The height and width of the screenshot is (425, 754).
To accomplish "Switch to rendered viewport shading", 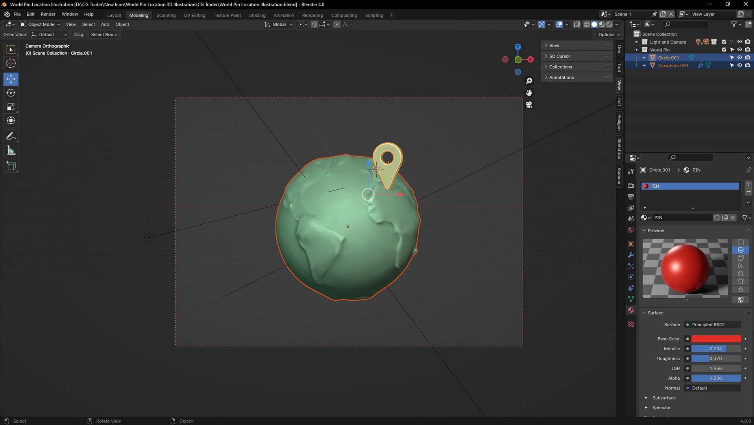I will (x=610, y=24).
